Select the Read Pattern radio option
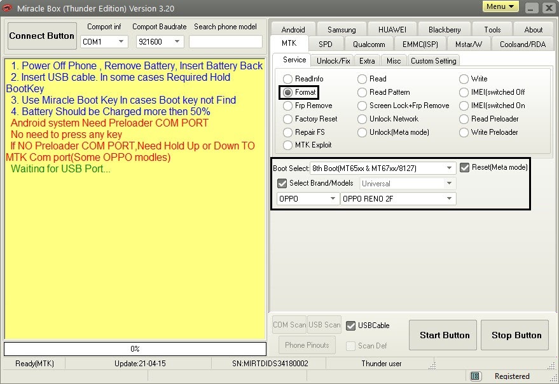The image size is (559, 384). [x=383, y=92]
